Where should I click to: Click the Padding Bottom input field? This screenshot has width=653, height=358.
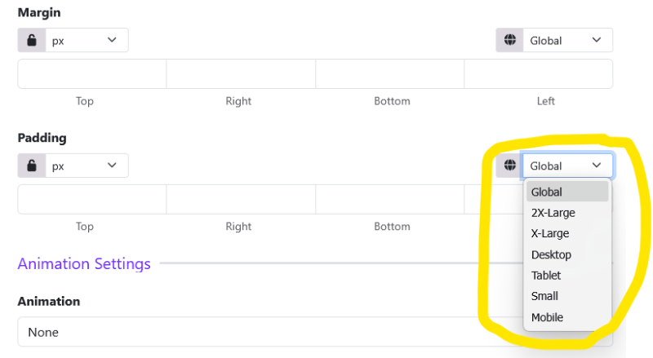389,200
